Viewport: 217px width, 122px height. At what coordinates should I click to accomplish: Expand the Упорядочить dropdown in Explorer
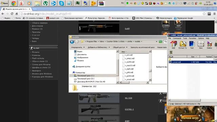pos(78,47)
